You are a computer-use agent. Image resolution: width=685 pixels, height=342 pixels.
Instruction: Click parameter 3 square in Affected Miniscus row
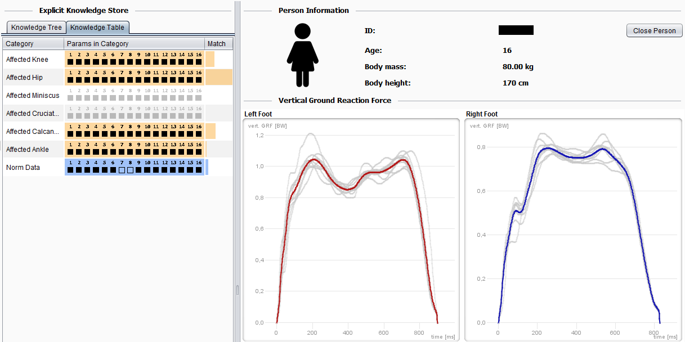click(87, 98)
